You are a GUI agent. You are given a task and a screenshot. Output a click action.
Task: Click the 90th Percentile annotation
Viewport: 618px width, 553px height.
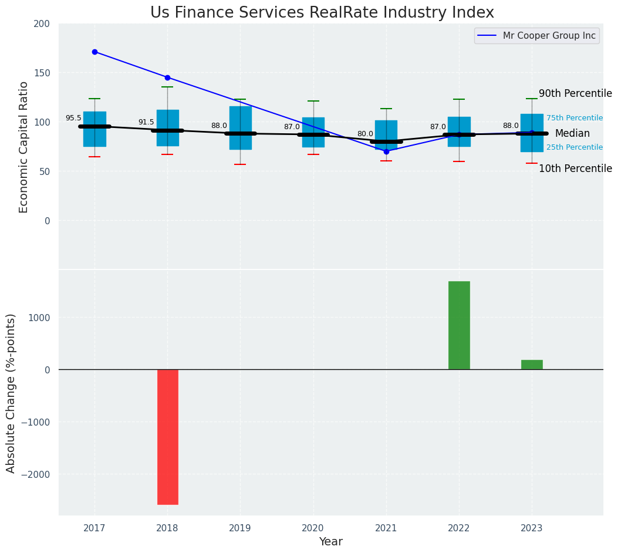coord(575,93)
